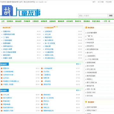Open 水牛上树 in 今日童话故事 list

[48, 35]
